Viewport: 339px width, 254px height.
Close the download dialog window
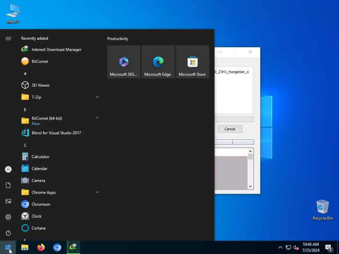pyautogui.click(x=250, y=52)
